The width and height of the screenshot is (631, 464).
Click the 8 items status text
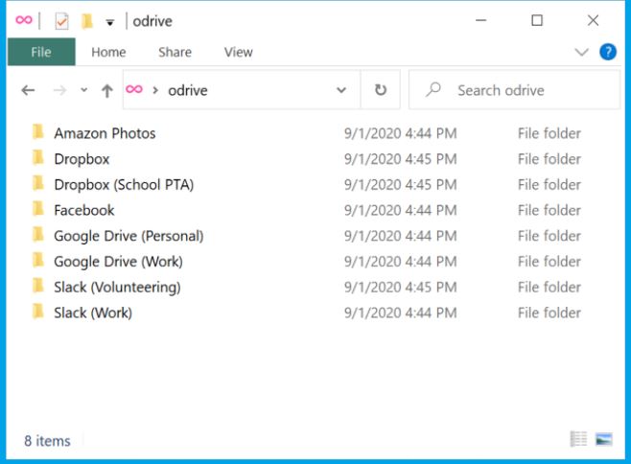tap(47, 441)
